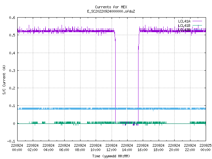Click the light blue LCL42B trace band
Viewport: 212px width, 159px height.
[112, 109]
